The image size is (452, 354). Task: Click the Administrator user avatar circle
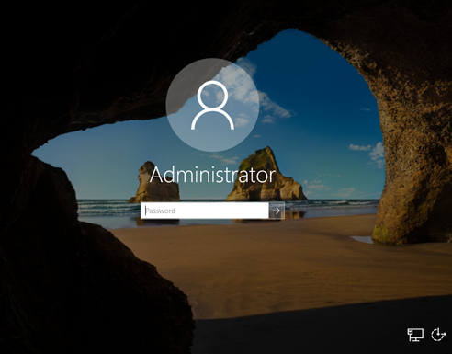212,105
